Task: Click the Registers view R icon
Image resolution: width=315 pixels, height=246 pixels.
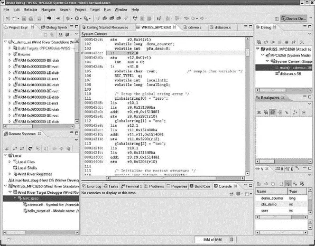Action: 279,169
